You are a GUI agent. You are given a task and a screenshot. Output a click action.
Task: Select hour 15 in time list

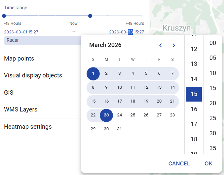coord(194,94)
